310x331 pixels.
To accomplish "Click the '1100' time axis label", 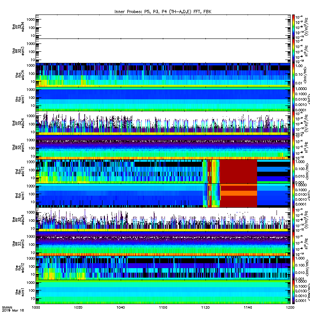I will pos(163,307).
